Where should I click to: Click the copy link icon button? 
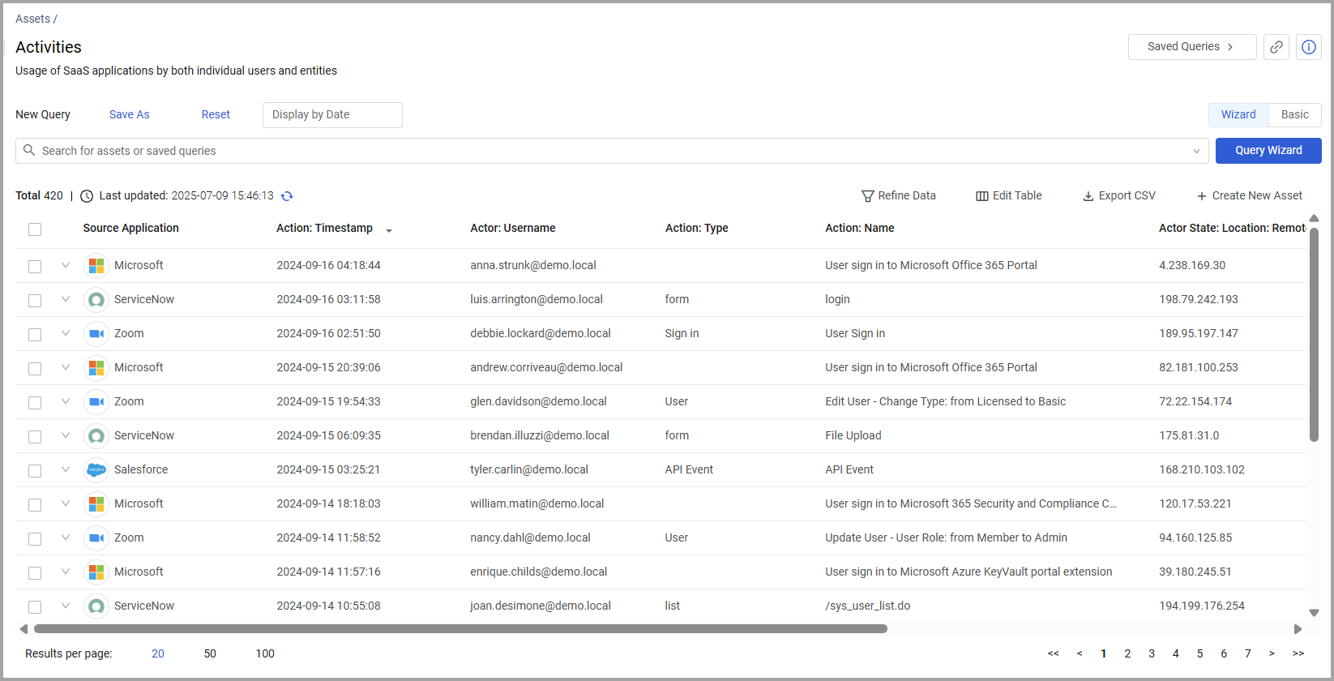tap(1276, 47)
